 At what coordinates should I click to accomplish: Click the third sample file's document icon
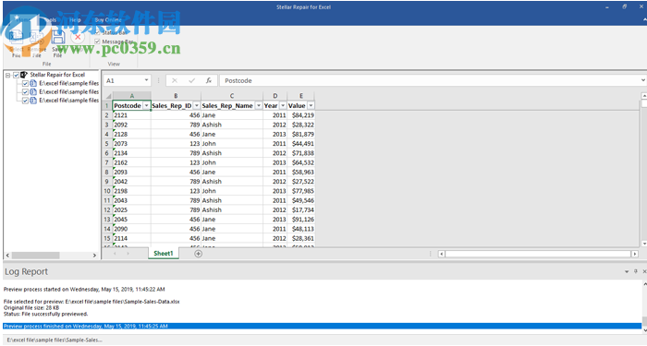tap(33, 101)
